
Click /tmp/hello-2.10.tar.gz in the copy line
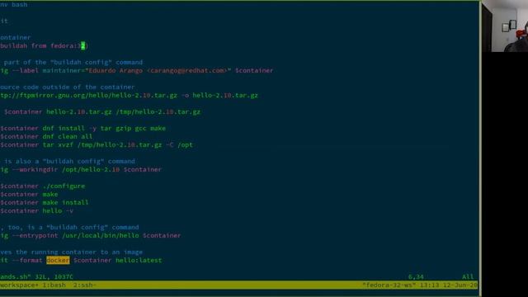click(158, 112)
